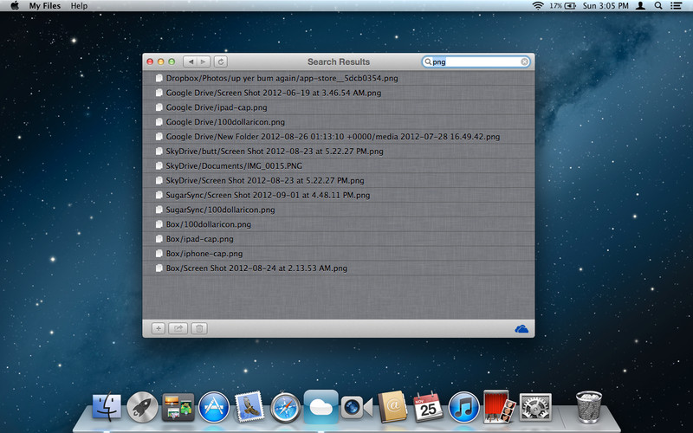Open the My Files menu

pyautogui.click(x=45, y=6)
